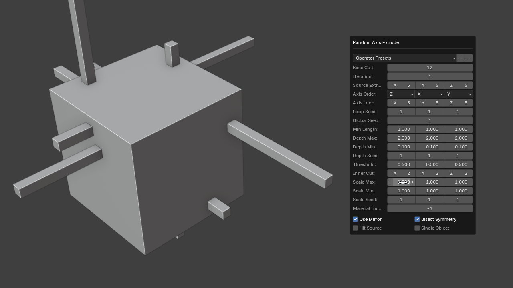Toggle the Bisect Symmetry checkbox
Screen dimensions: 513x288
coord(417,219)
